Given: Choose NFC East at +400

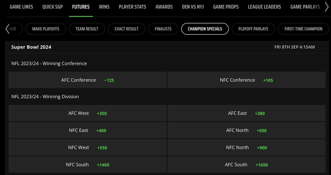Looking at the screenshot, I should pos(87,130).
